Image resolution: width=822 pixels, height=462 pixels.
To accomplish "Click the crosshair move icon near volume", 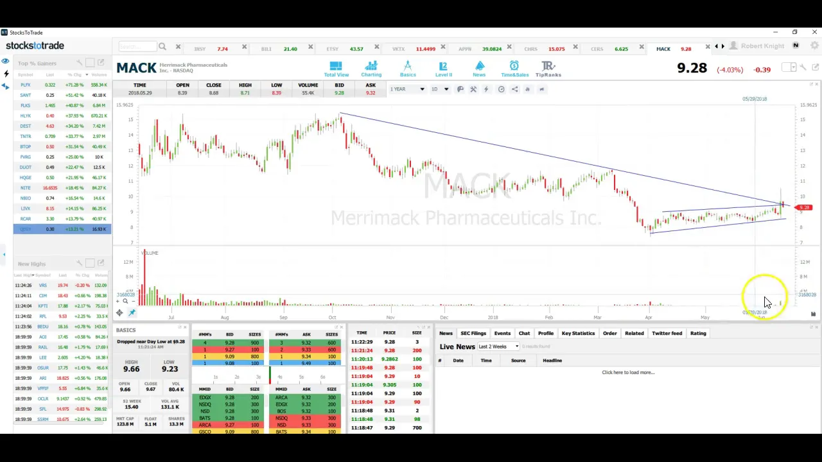I will tap(119, 312).
